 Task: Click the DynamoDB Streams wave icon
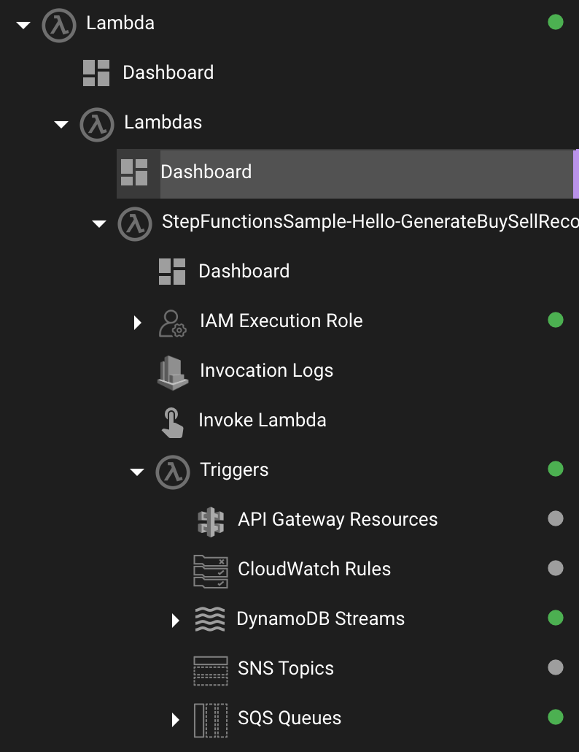tap(210, 619)
